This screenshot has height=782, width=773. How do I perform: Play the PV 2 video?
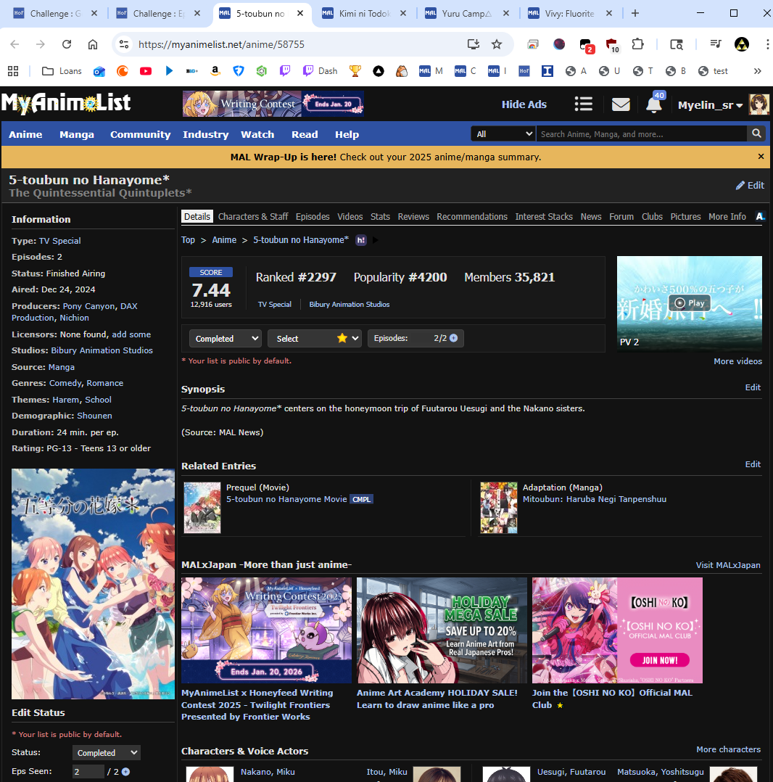690,302
